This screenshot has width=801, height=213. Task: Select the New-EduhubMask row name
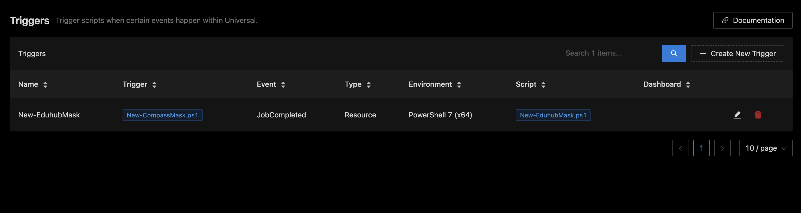coord(49,115)
